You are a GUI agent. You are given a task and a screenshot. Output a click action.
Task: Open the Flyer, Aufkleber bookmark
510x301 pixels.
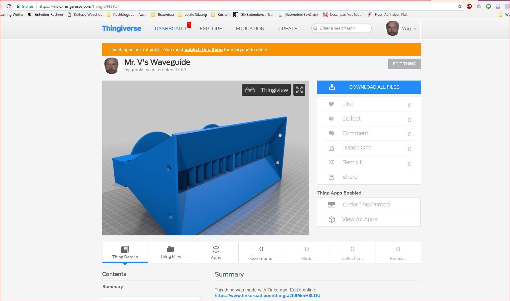388,15
